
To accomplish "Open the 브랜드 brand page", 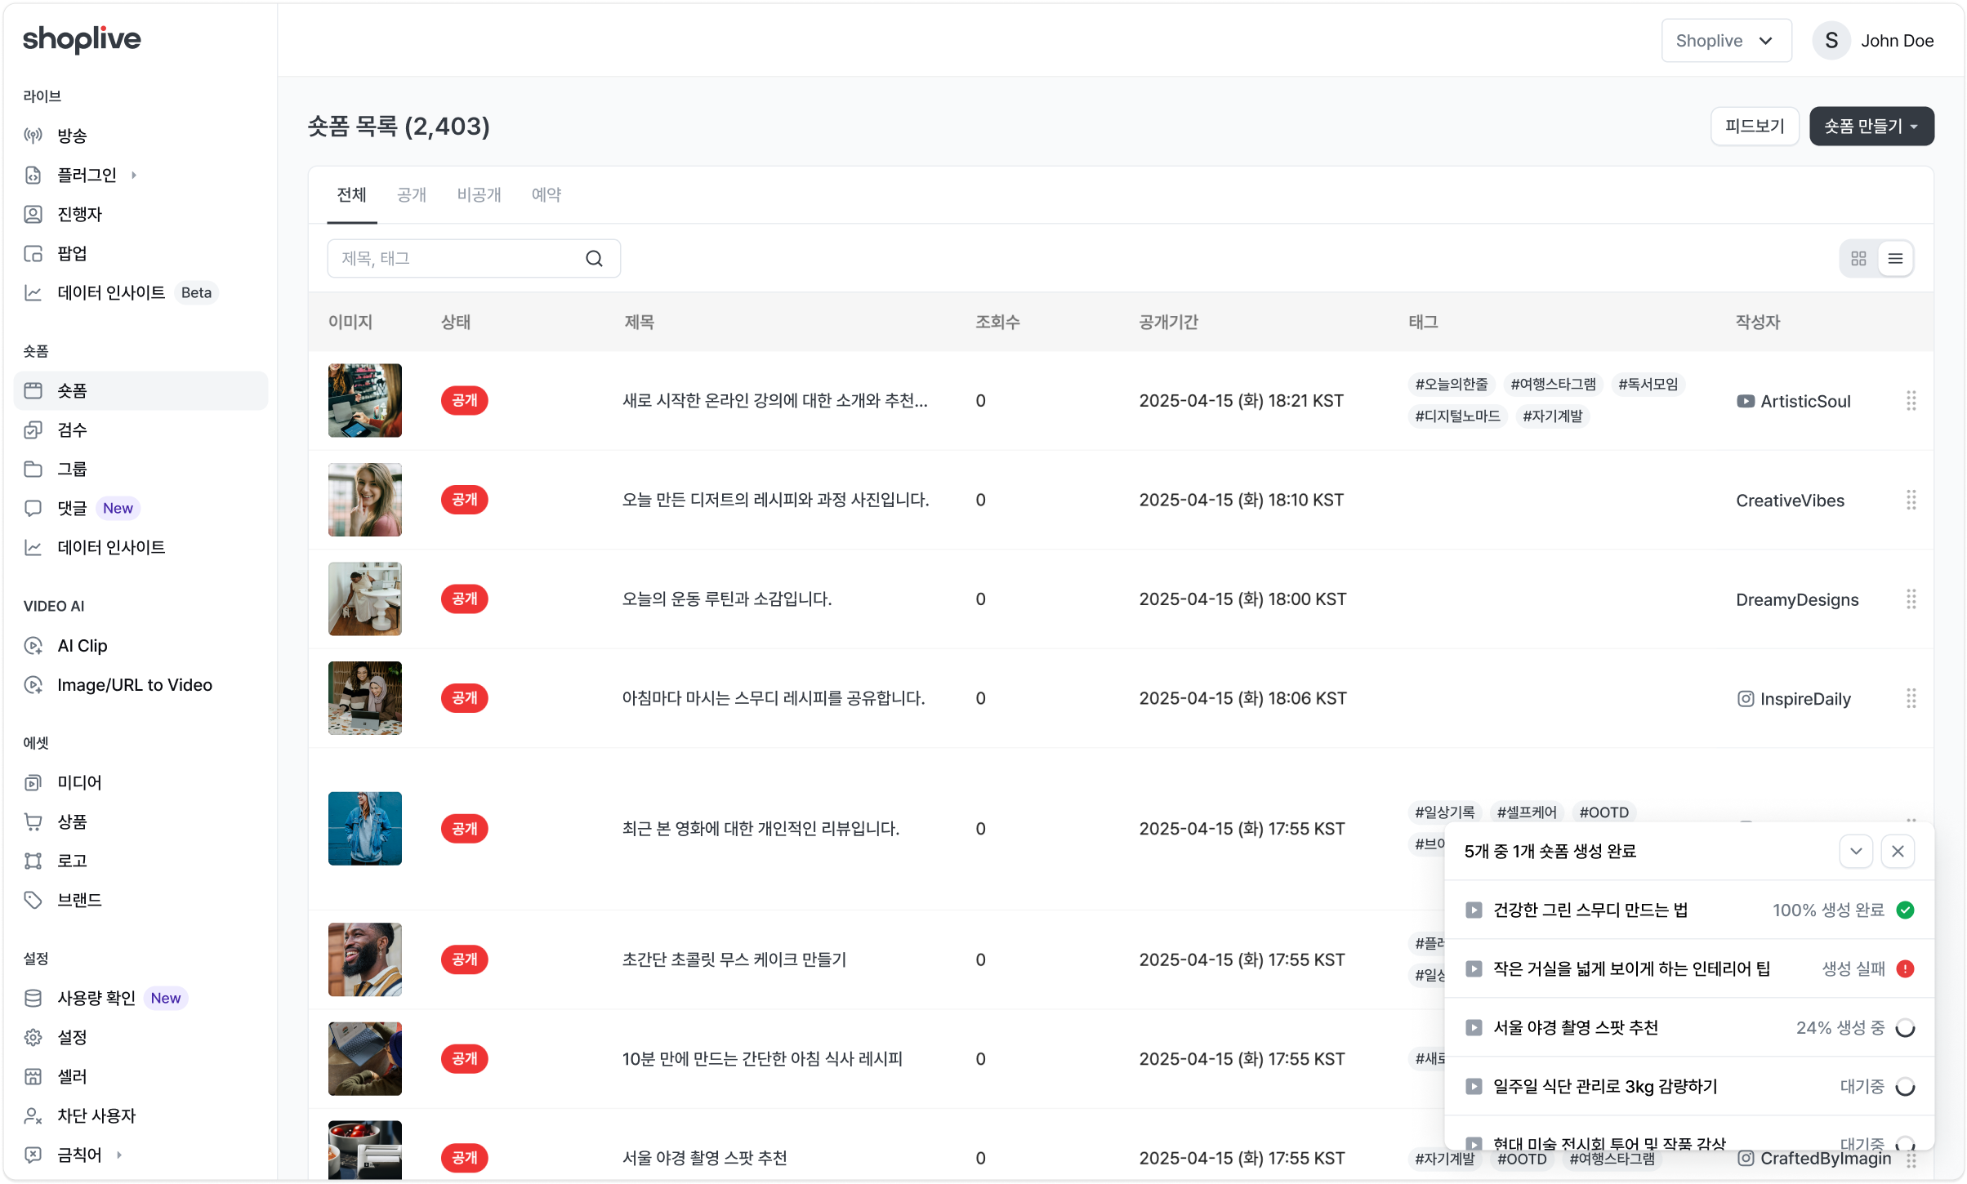I will 140,900.
